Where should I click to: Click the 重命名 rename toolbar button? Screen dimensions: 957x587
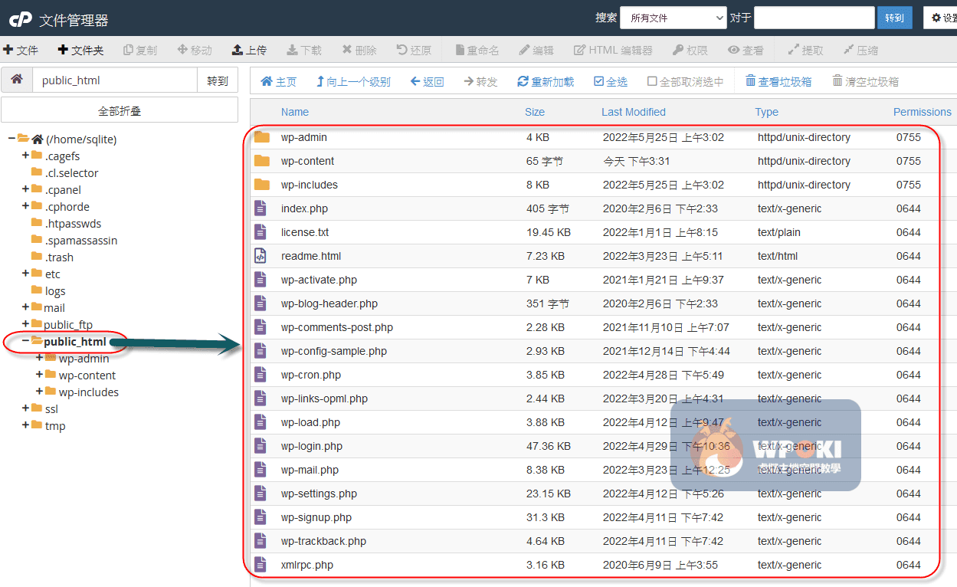pyautogui.click(x=477, y=50)
